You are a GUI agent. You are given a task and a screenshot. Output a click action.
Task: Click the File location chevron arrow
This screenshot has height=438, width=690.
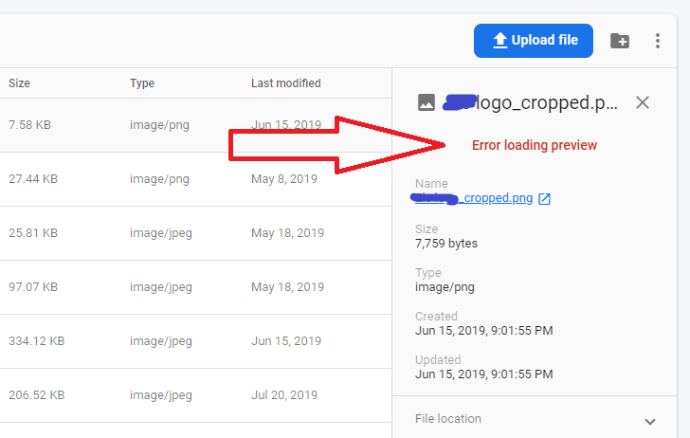click(x=650, y=421)
